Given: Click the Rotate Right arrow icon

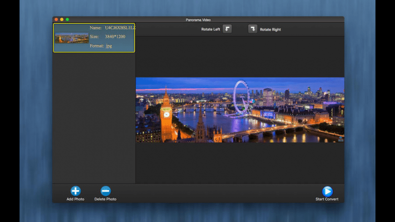Looking at the screenshot, I should pyautogui.click(x=253, y=29).
